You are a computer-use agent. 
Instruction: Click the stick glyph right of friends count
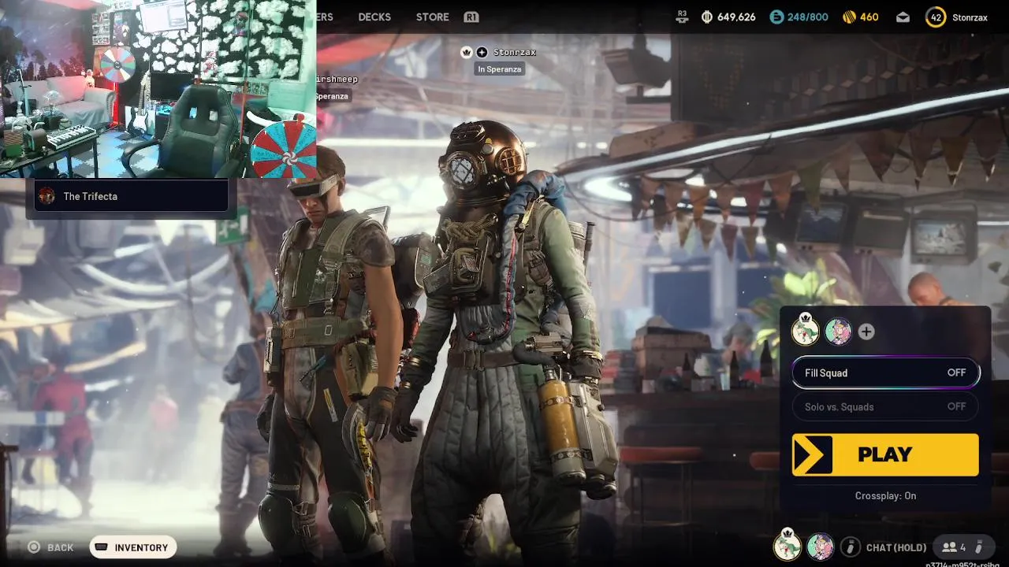pos(979,547)
